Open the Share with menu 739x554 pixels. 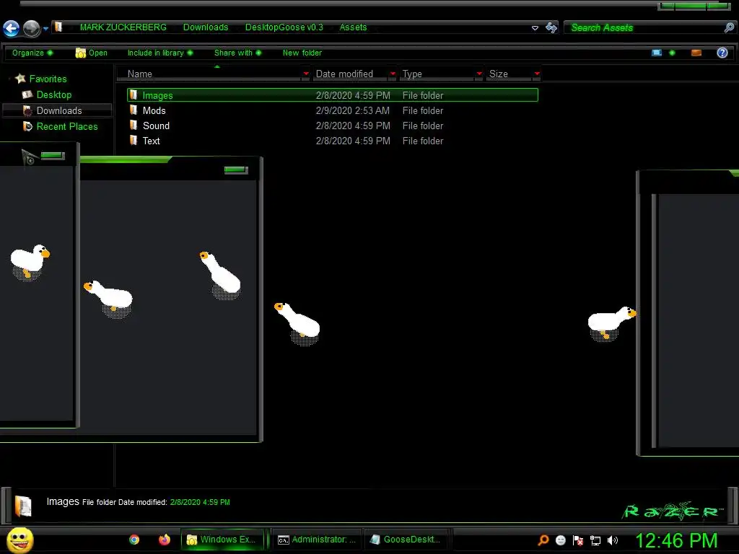237,53
